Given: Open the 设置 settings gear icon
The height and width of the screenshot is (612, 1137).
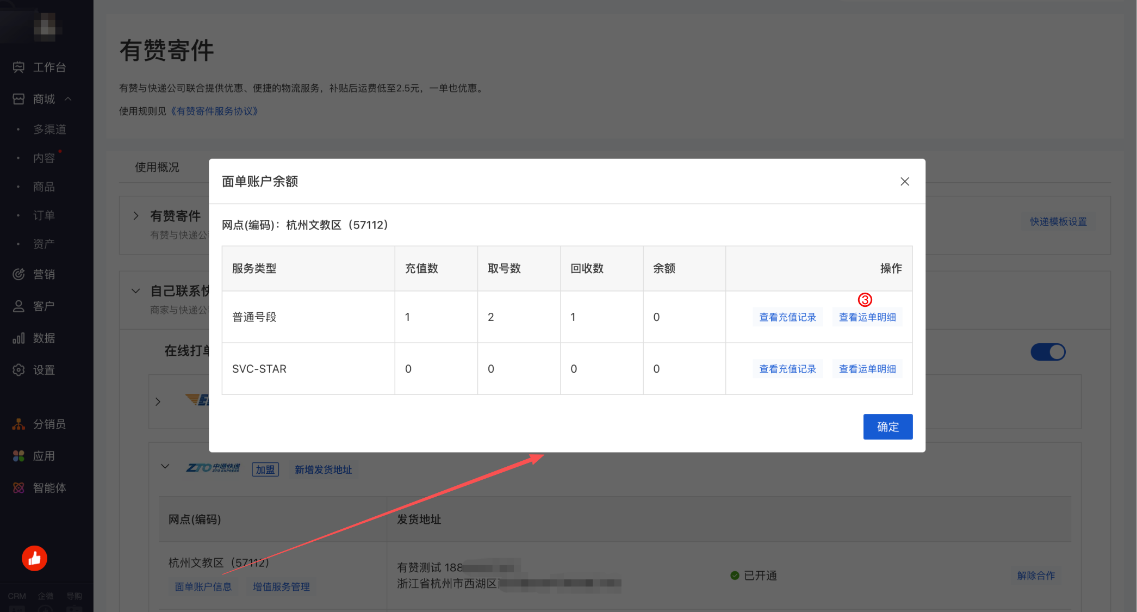Looking at the screenshot, I should (x=18, y=370).
